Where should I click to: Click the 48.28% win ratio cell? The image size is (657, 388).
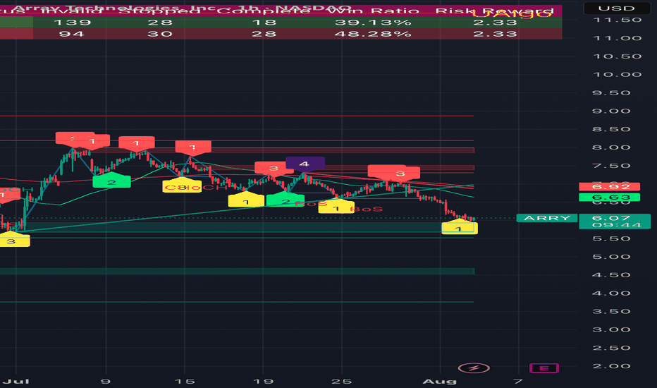click(372, 34)
